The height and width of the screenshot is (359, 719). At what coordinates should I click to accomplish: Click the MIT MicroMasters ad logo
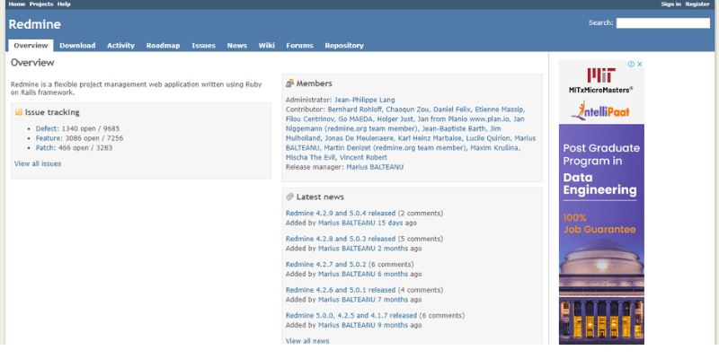pyautogui.click(x=601, y=81)
